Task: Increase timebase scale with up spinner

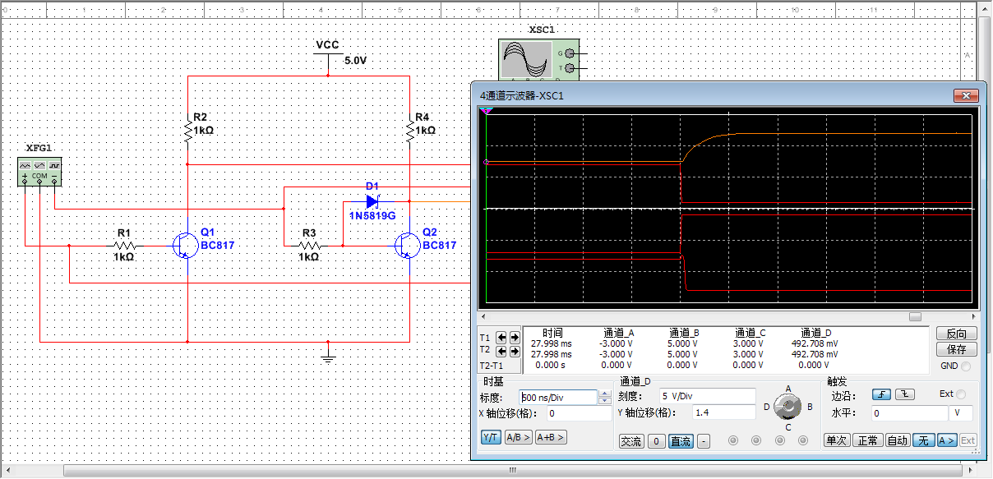Action: pos(605,394)
